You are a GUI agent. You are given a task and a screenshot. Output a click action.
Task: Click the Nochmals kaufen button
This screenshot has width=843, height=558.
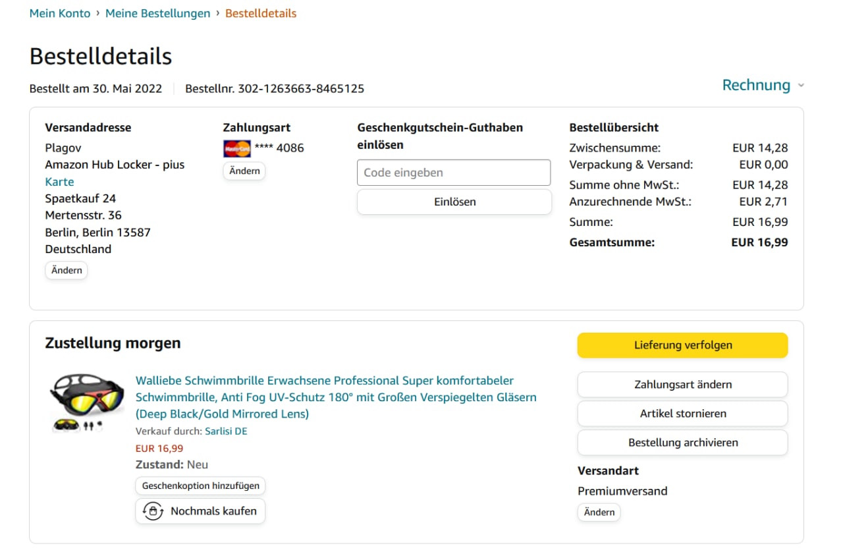click(x=200, y=511)
